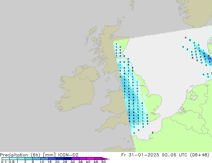
Task: Click the "(06+48)" forecast offset text
Action: point(200,155)
